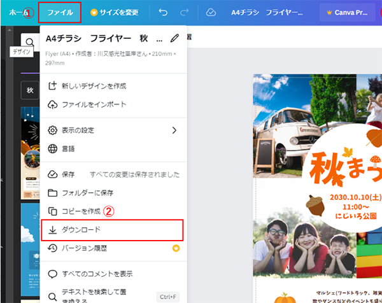Click the pencil icon to rename design
The height and width of the screenshot is (303, 382).
coord(174,38)
